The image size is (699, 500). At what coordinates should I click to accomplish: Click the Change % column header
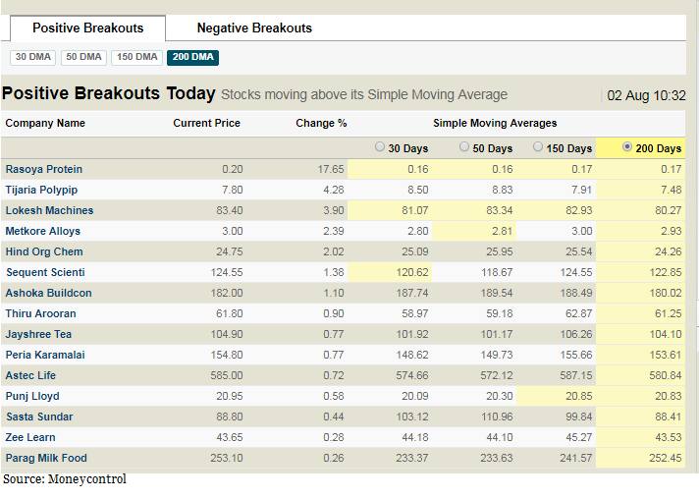point(321,123)
